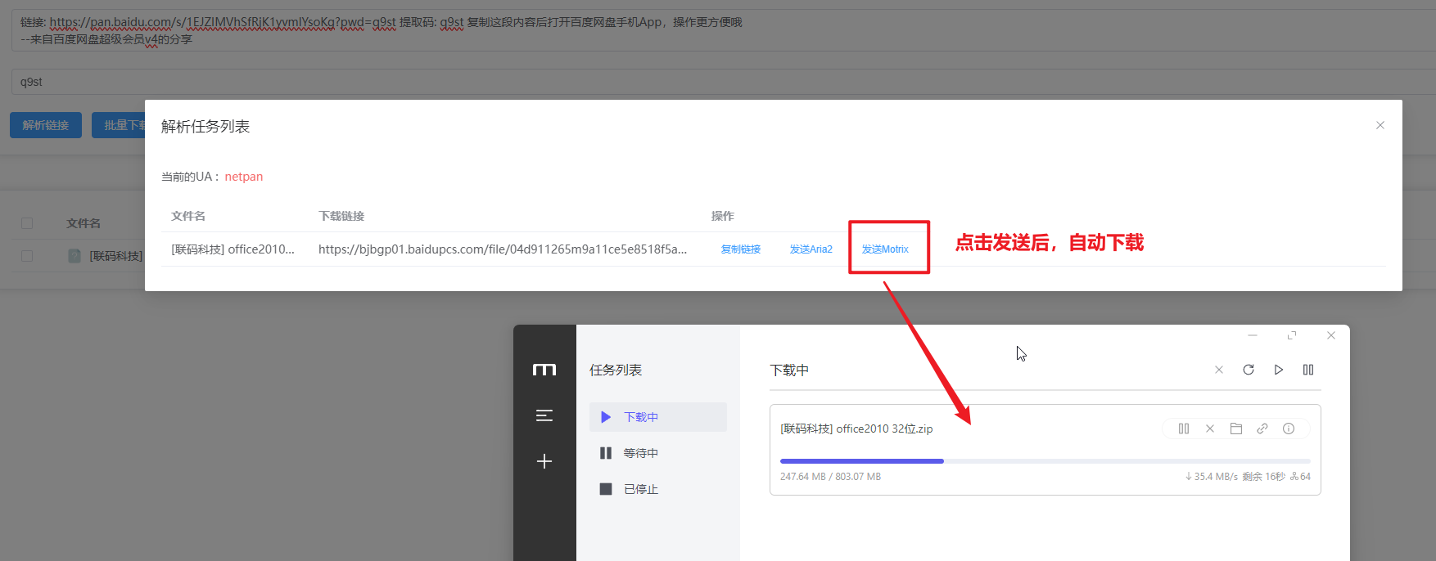Click the 剩余 16秒 remaining time text

click(1263, 477)
